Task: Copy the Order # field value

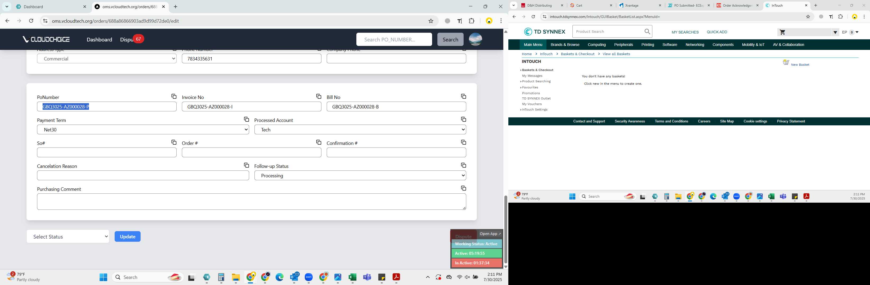Action: click(319, 142)
